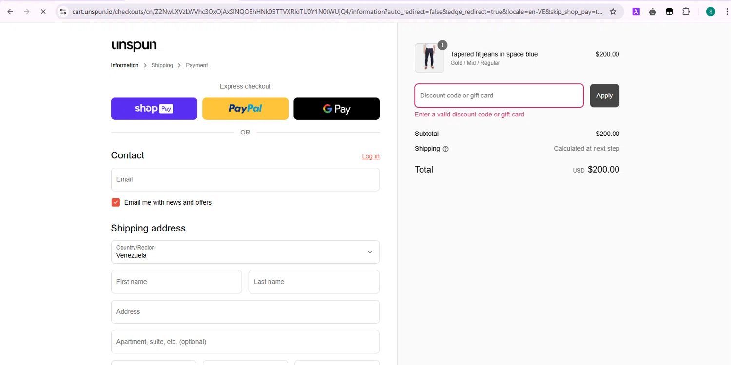731x365 pixels.
Task: Click the browser forward arrow
Action: [27, 12]
